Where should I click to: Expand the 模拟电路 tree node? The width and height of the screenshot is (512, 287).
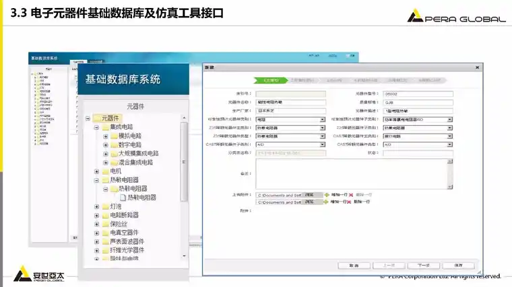point(105,136)
